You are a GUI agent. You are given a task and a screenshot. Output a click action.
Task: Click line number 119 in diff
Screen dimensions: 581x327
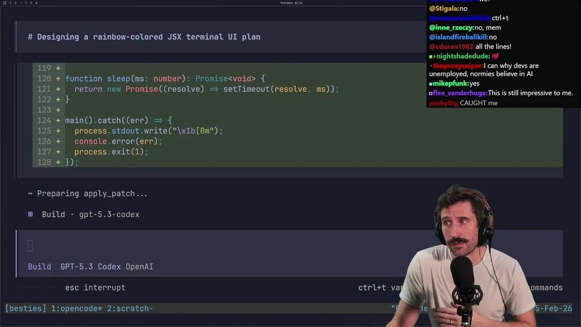tap(44, 68)
